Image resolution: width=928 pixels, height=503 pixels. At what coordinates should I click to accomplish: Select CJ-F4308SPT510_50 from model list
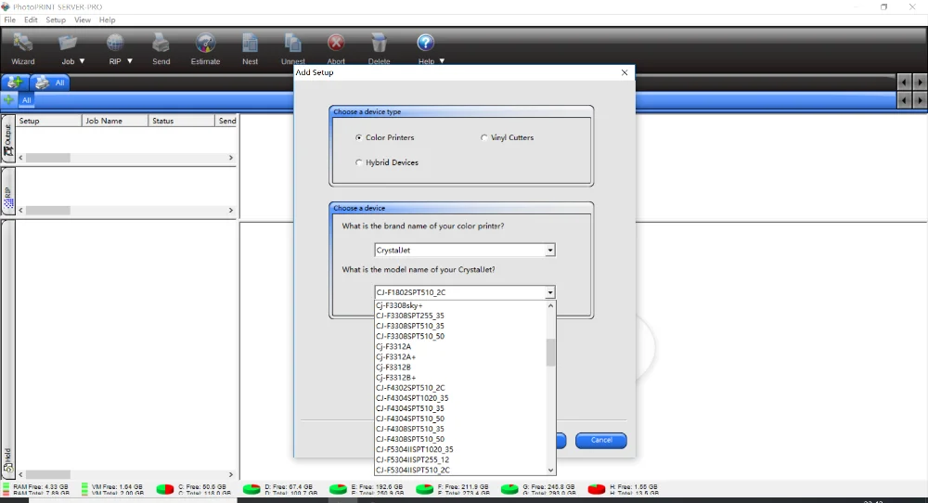pos(460,439)
